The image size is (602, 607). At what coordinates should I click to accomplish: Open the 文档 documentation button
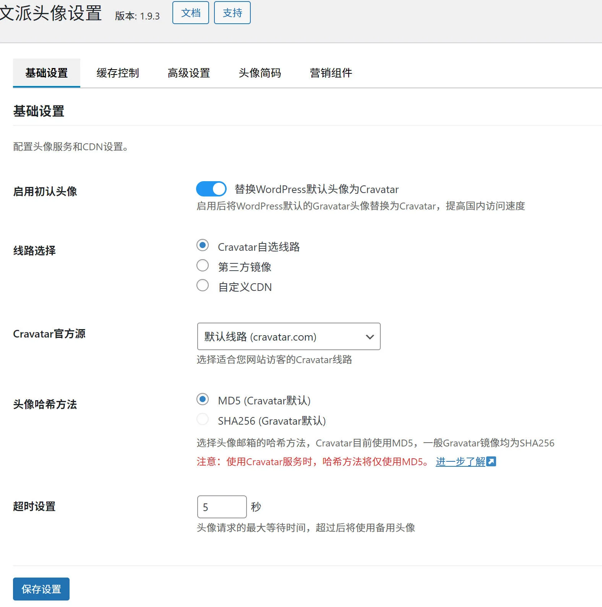click(190, 13)
